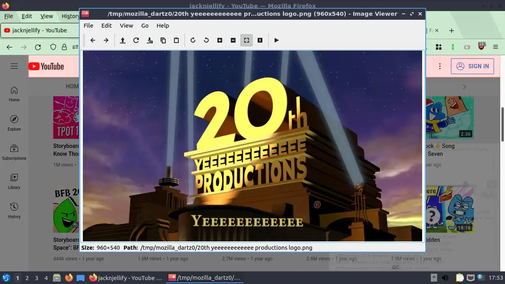Open Firefox's Edit menu
Image resolution: width=505 pixels, height=284 pixels.
[27, 16]
